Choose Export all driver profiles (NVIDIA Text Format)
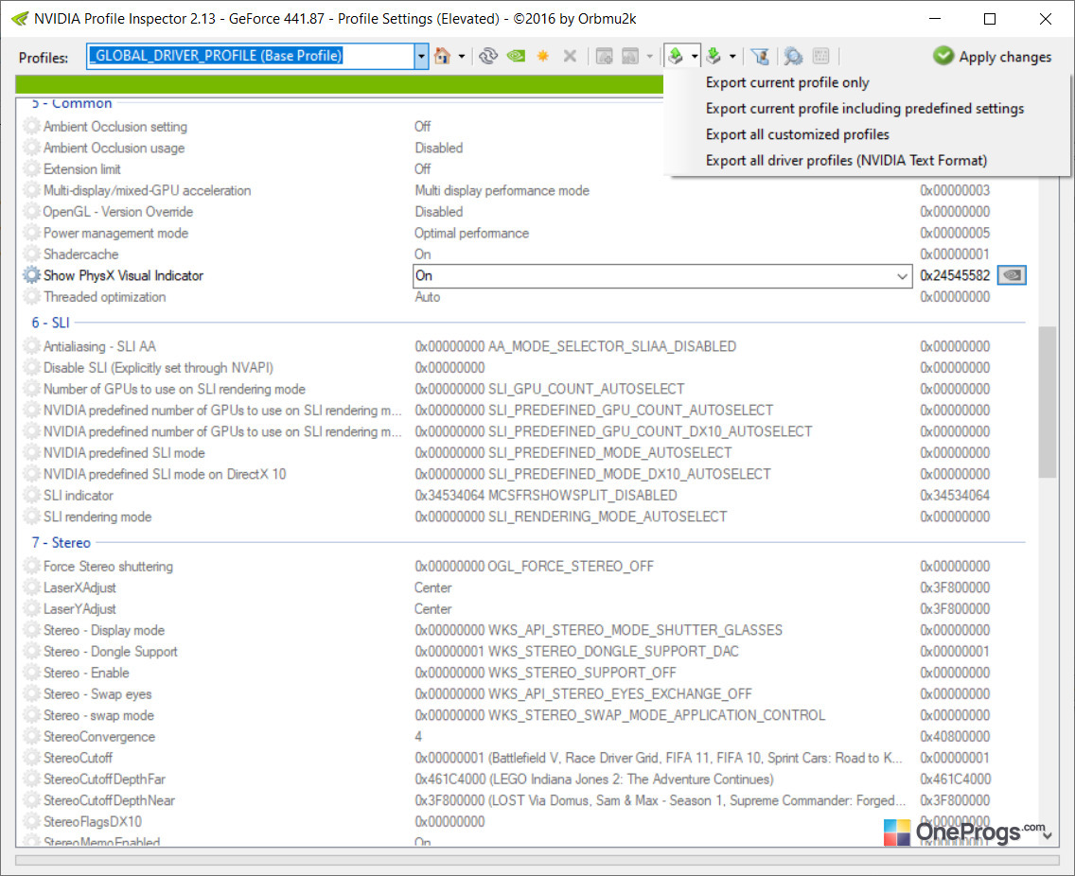This screenshot has height=876, width=1075. pos(846,161)
